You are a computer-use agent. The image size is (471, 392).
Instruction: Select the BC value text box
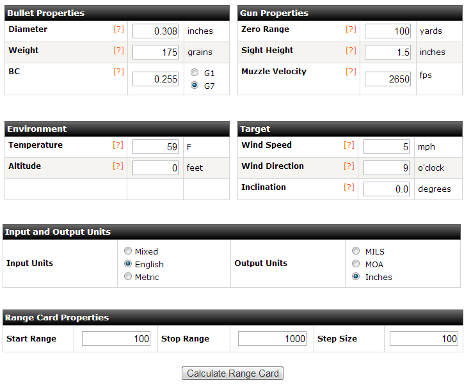(156, 79)
